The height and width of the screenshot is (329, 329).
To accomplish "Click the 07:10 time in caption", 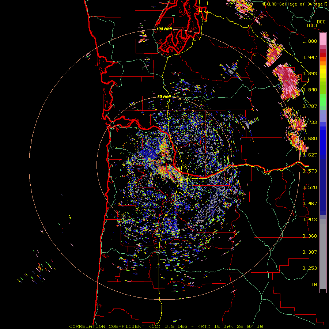I will point(254,326).
